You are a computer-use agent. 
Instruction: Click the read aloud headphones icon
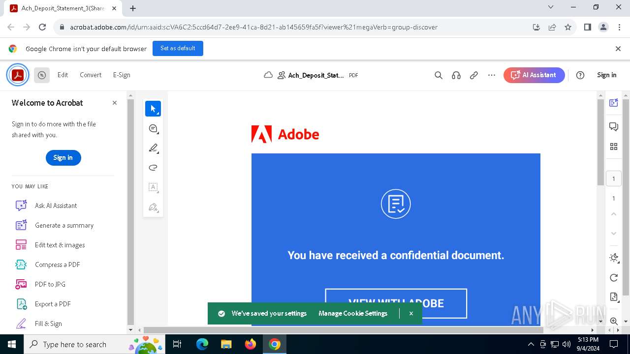[456, 75]
